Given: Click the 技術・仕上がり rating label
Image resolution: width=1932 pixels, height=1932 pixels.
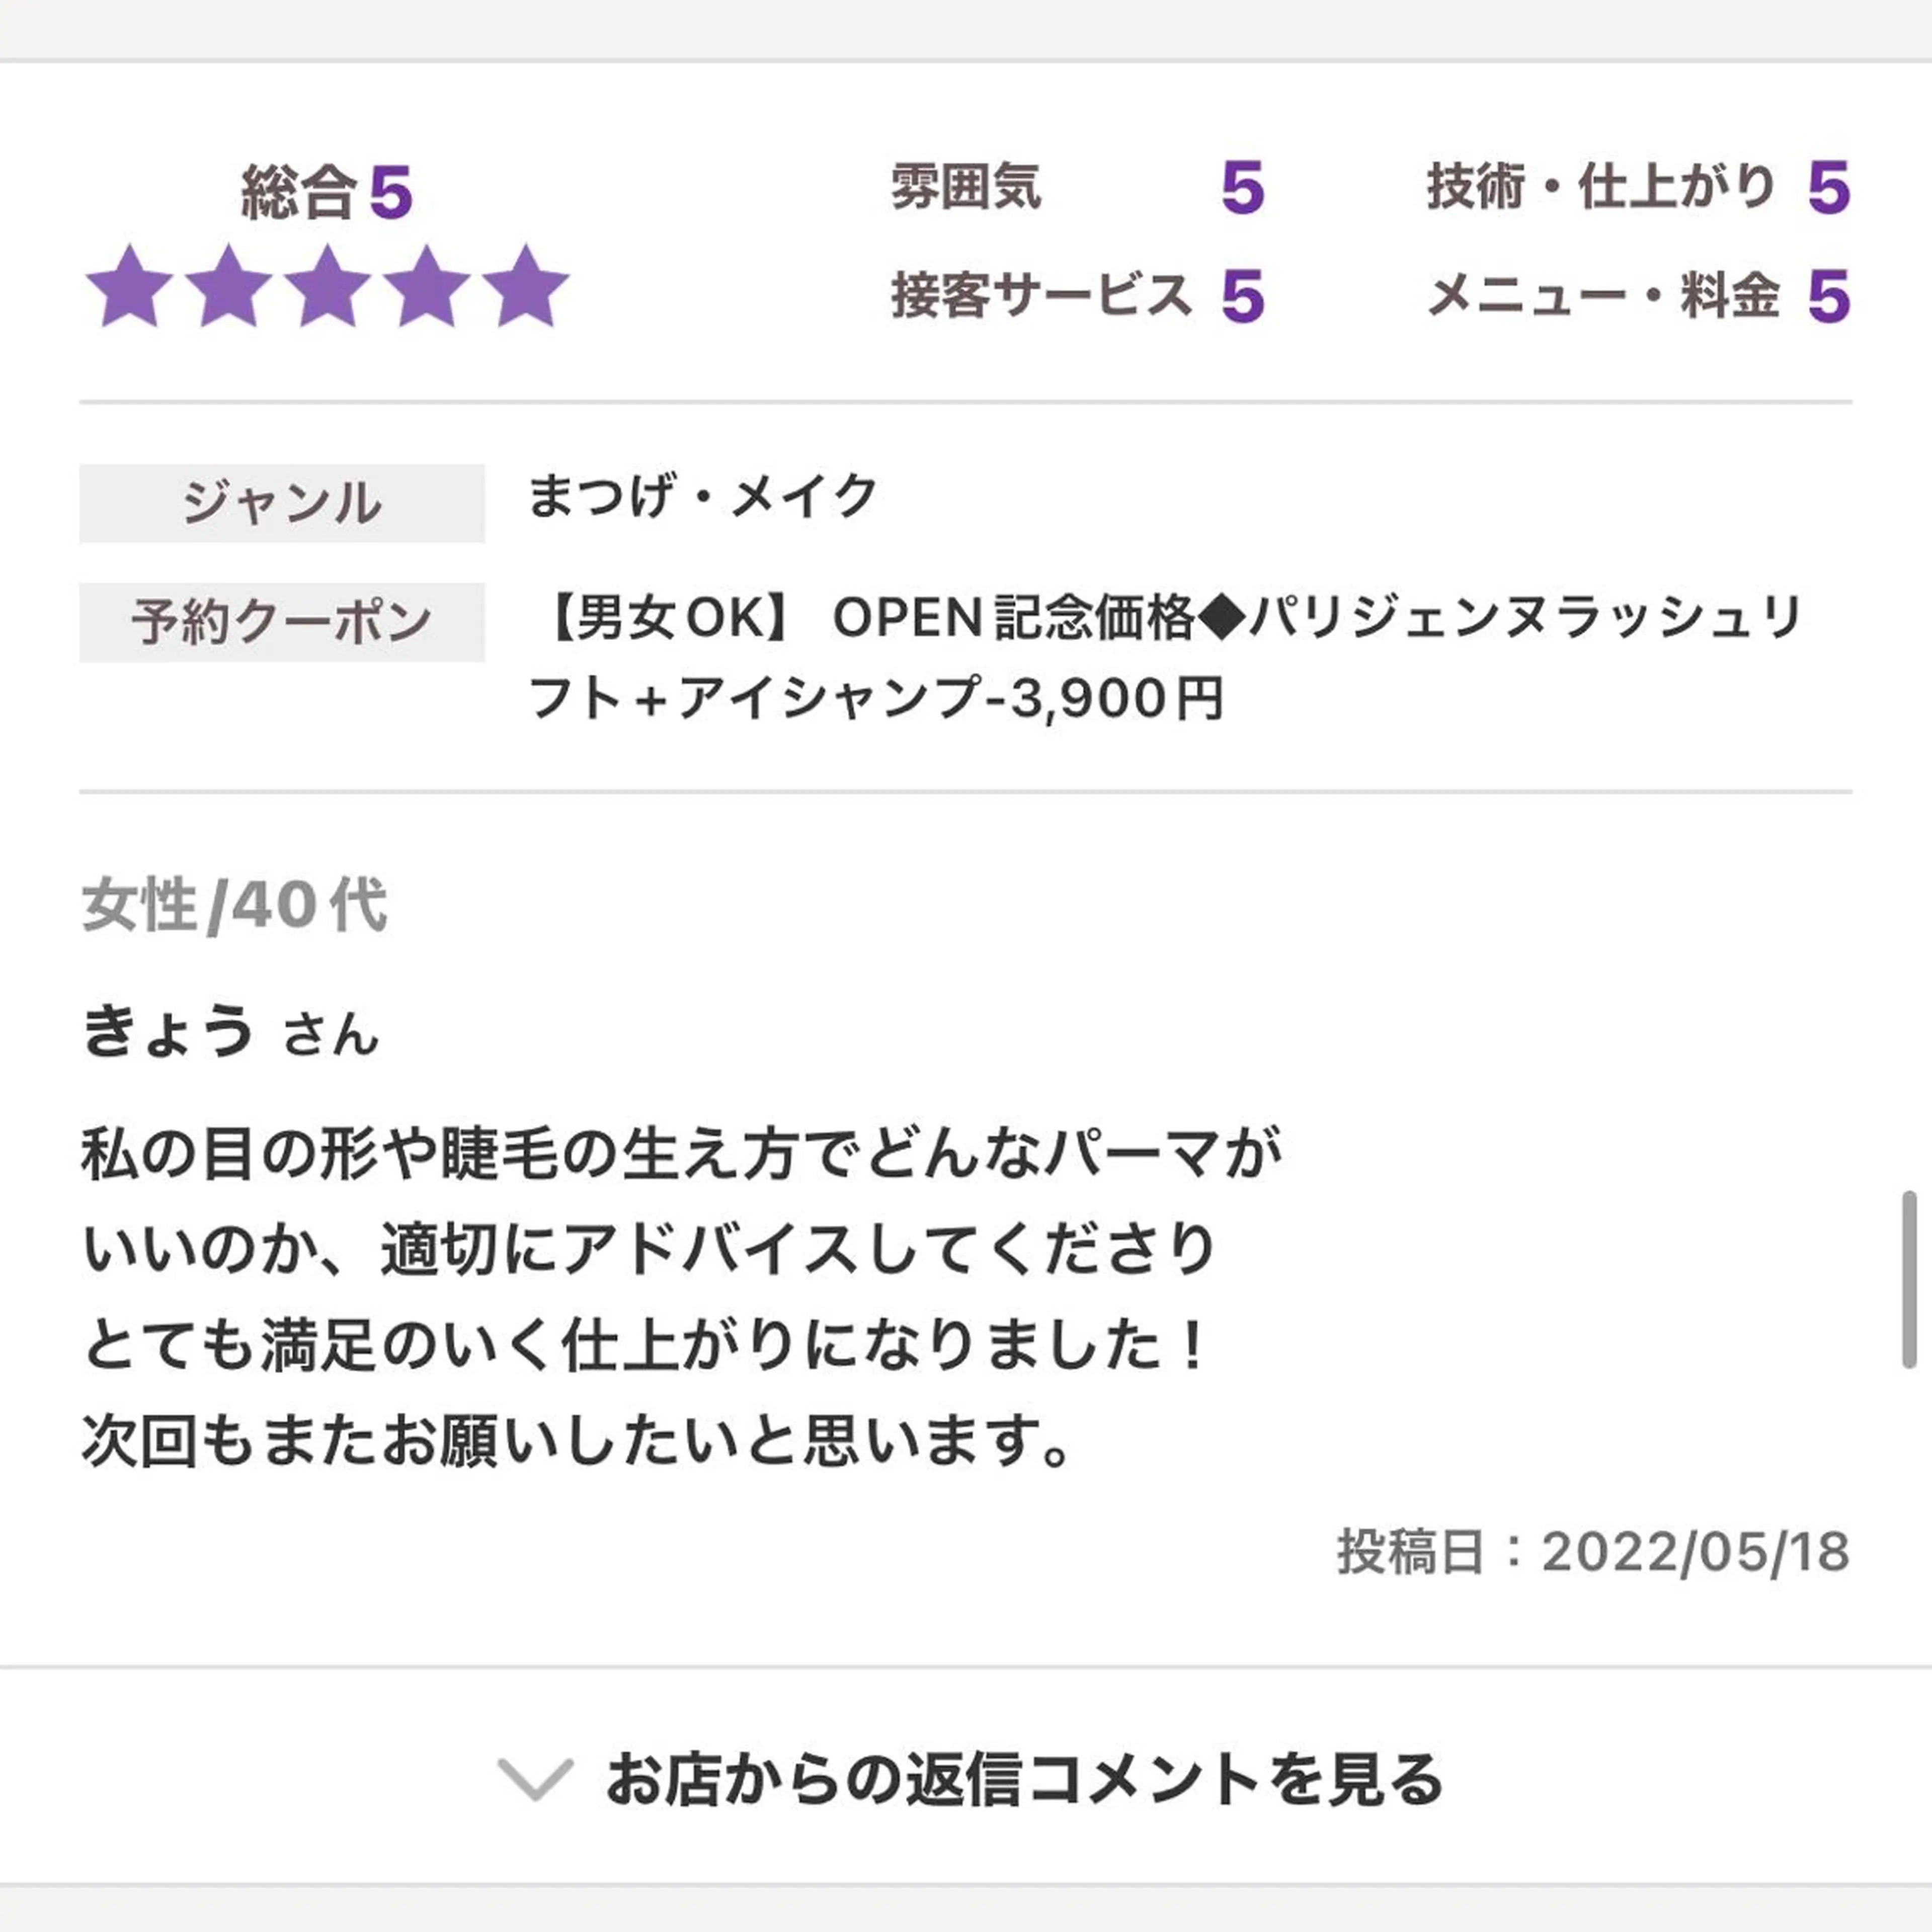Looking at the screenshot, I should 1601,187.
